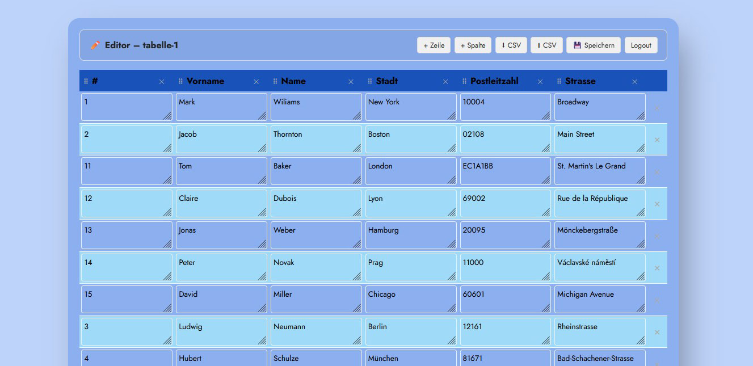Image resolution: width=753 pixels, height=366 pixels.
Task: Click resize grip of the New York cell
Action: tap(451, 116)
